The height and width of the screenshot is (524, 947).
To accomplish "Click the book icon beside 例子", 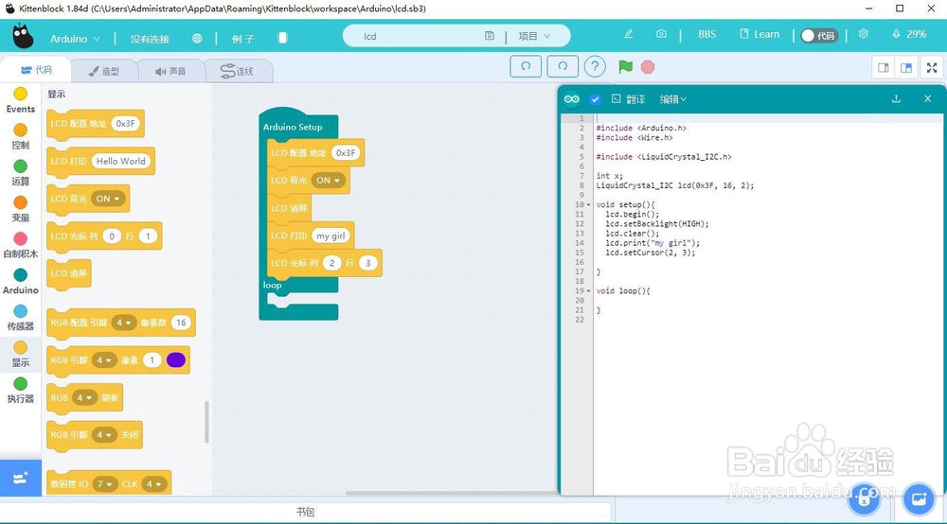I will coord(282,38).
